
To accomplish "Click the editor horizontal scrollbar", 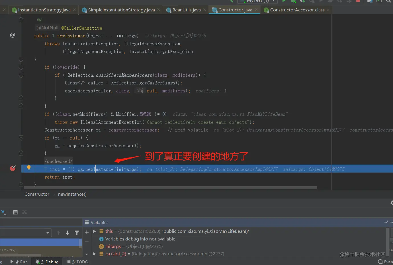I will pyautogui.click(x=171, y=188).
